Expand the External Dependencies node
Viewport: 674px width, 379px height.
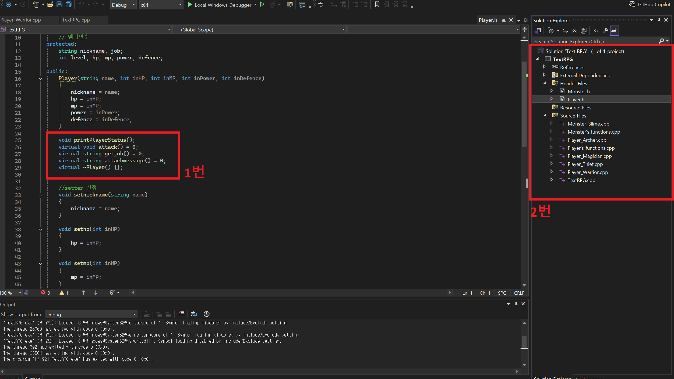544,75
